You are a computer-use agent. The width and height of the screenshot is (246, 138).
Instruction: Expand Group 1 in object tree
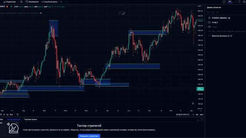(x=207, y=27)
